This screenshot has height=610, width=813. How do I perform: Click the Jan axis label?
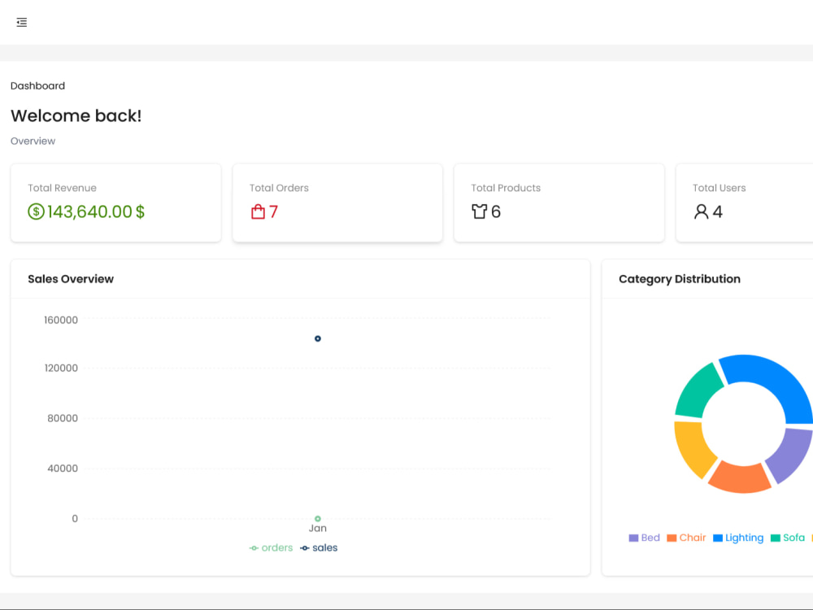[318, 529]
